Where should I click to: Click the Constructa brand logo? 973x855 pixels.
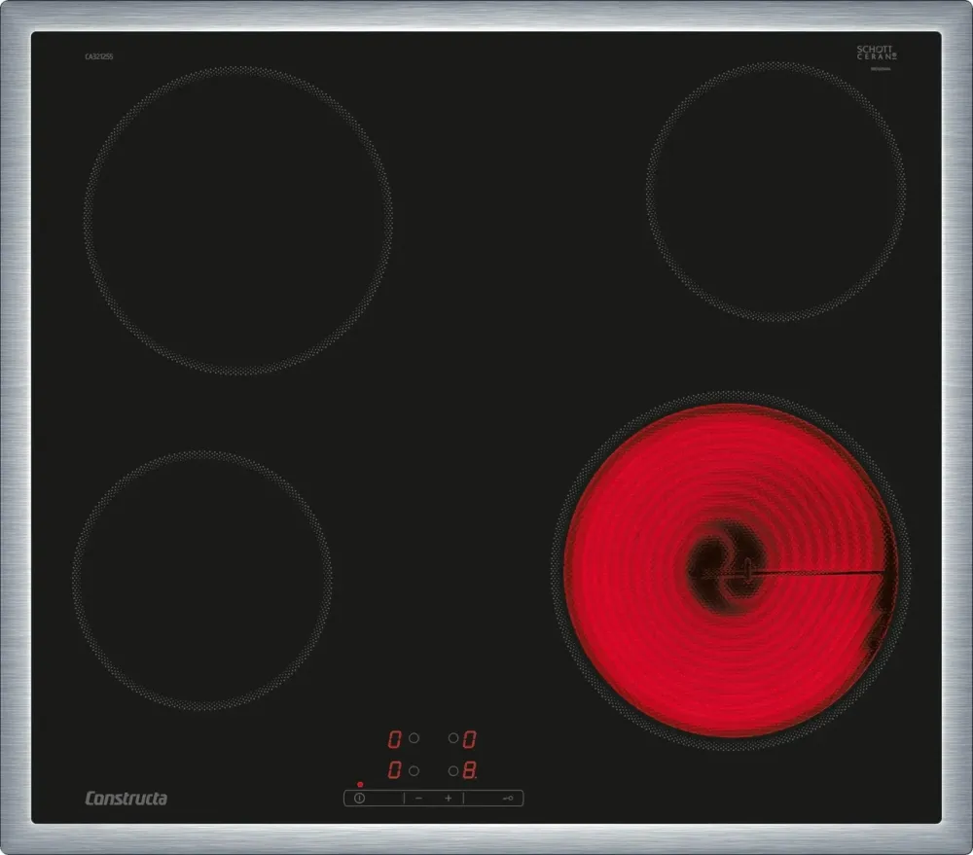coord(126,799)
